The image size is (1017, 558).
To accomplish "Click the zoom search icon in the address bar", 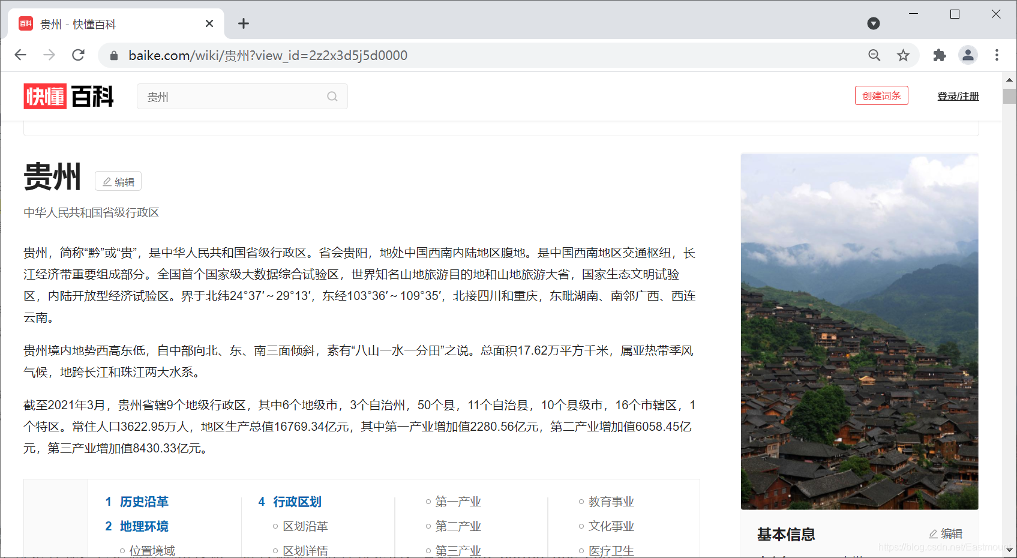I will point(874,55).
